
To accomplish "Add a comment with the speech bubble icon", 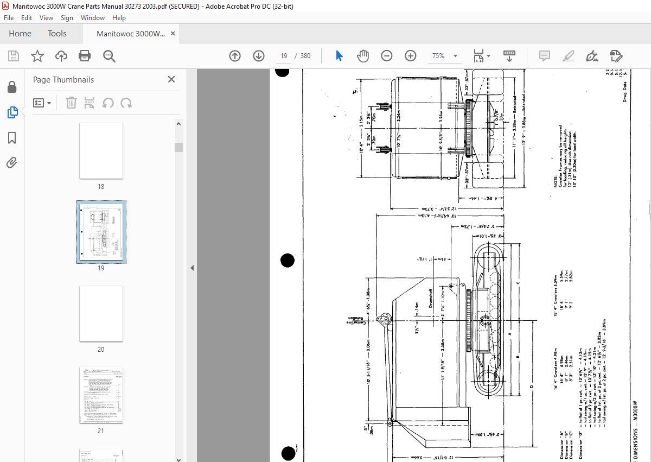I will point(545,56).
